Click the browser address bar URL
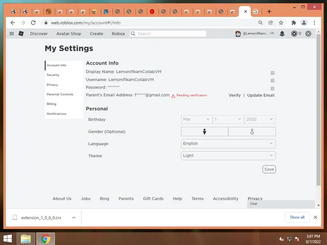Screen dimensions: 327x245 [x=86, y=23]
